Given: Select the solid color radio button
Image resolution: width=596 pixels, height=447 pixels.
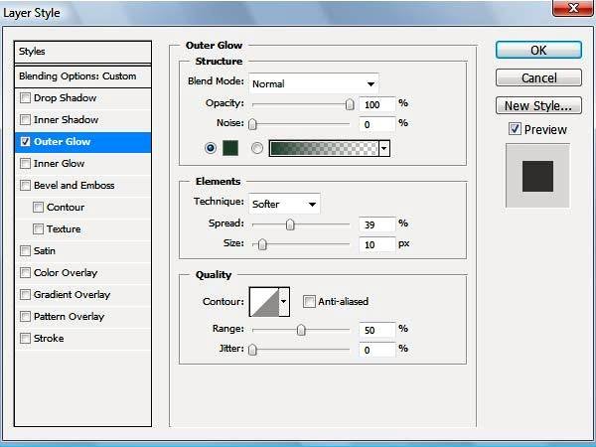Looking at the screenshot, I should (x=210, y=148).
